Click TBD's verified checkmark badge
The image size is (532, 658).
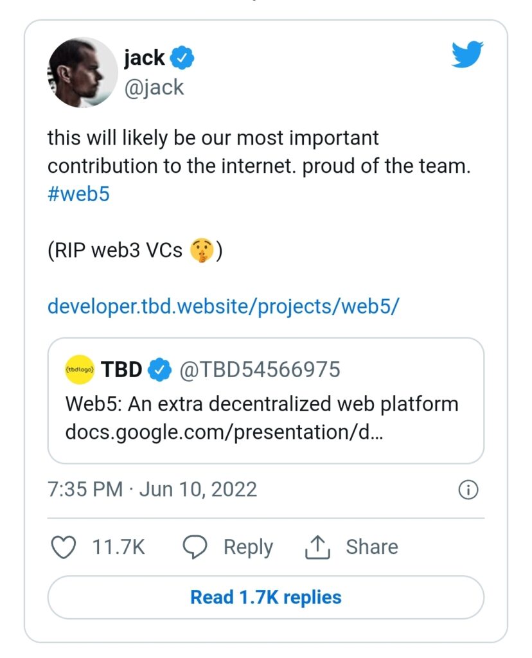[x=161, y=369]
